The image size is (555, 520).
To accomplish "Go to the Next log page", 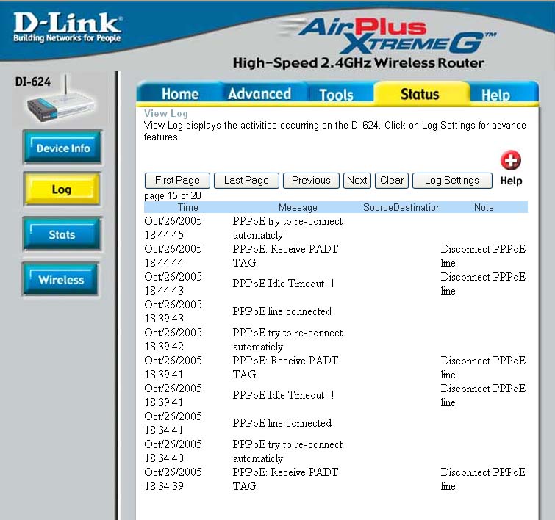I will click(357, 181).
